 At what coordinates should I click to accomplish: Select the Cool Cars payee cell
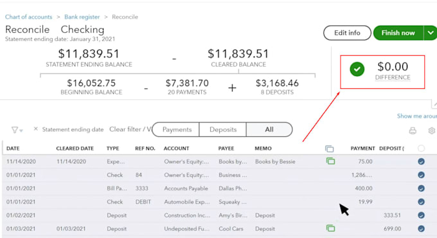click(x=231, y=228)
